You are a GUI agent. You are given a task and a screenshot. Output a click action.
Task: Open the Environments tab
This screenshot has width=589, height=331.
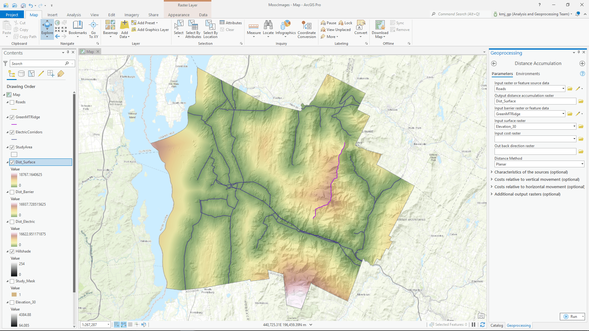(x=528, y=74)
